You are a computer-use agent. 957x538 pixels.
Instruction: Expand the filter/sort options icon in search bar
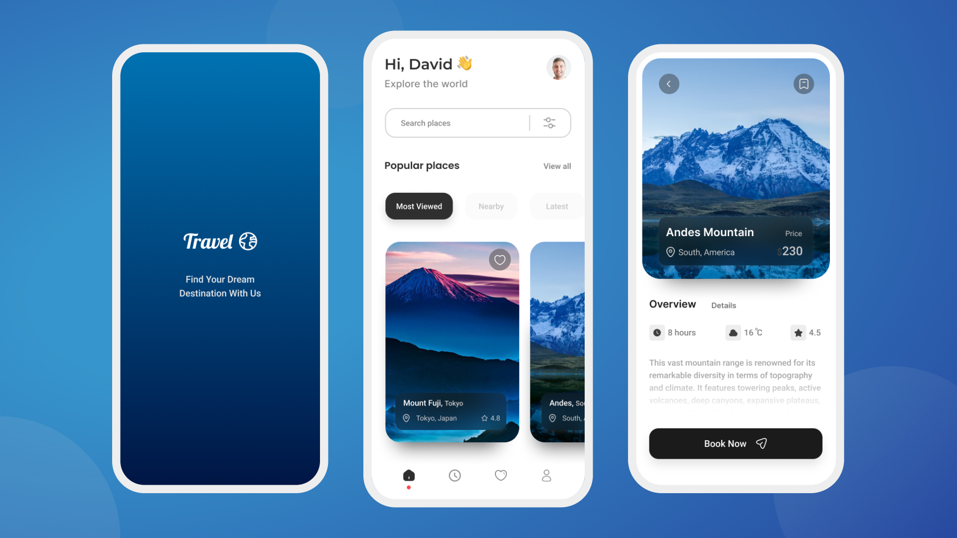(549, 123)
